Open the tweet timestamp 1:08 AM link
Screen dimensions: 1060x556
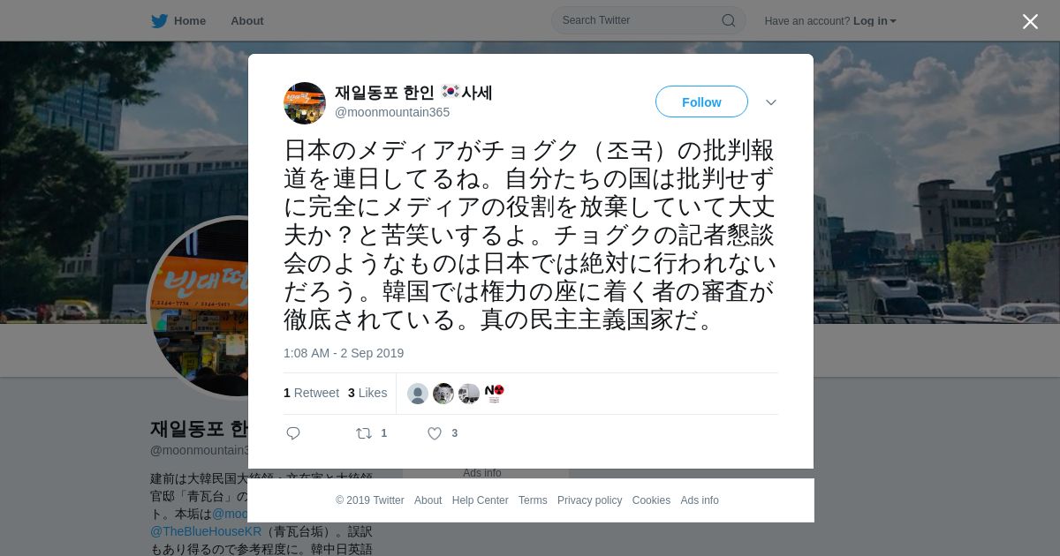[344, 353]
